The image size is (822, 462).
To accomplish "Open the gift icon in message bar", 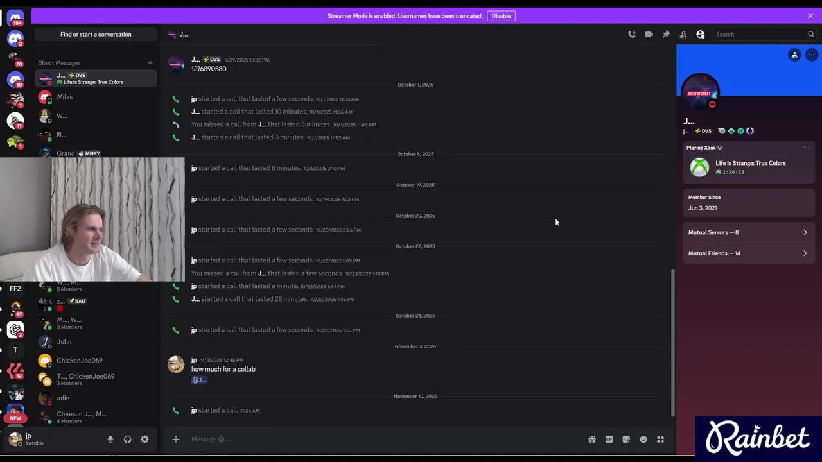I will (592, 440).
